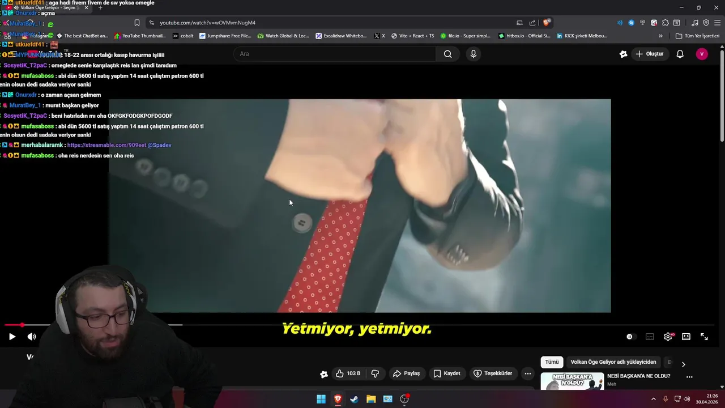Viewport: 725px width, 408px height.
Task: Toggle subtitles/closed captions button
Action: (650, 337)
